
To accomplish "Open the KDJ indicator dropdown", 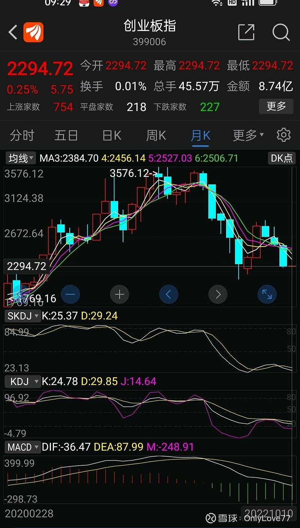I will point(22,382).
